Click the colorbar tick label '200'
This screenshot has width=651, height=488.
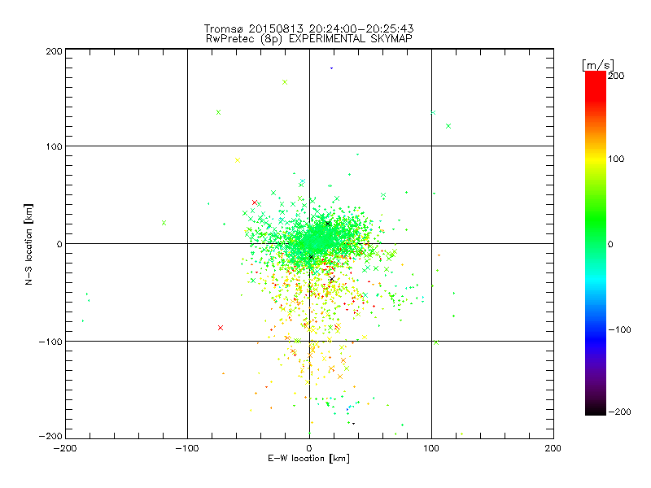(616, 76)
